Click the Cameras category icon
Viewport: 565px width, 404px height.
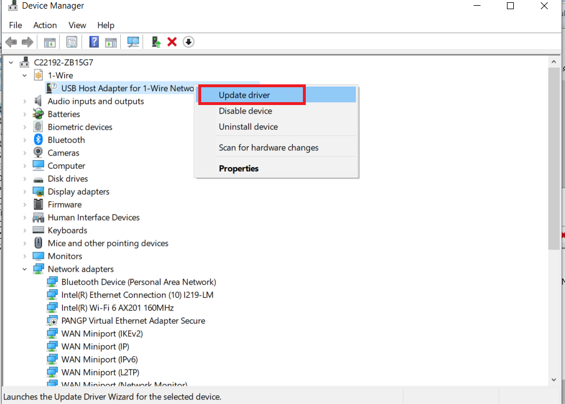tap(39, 153)
